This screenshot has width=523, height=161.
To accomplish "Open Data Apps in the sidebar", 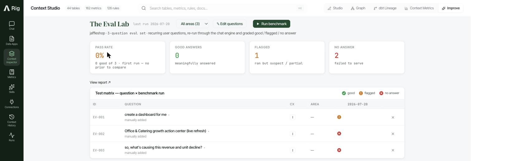I will [12, 41].
